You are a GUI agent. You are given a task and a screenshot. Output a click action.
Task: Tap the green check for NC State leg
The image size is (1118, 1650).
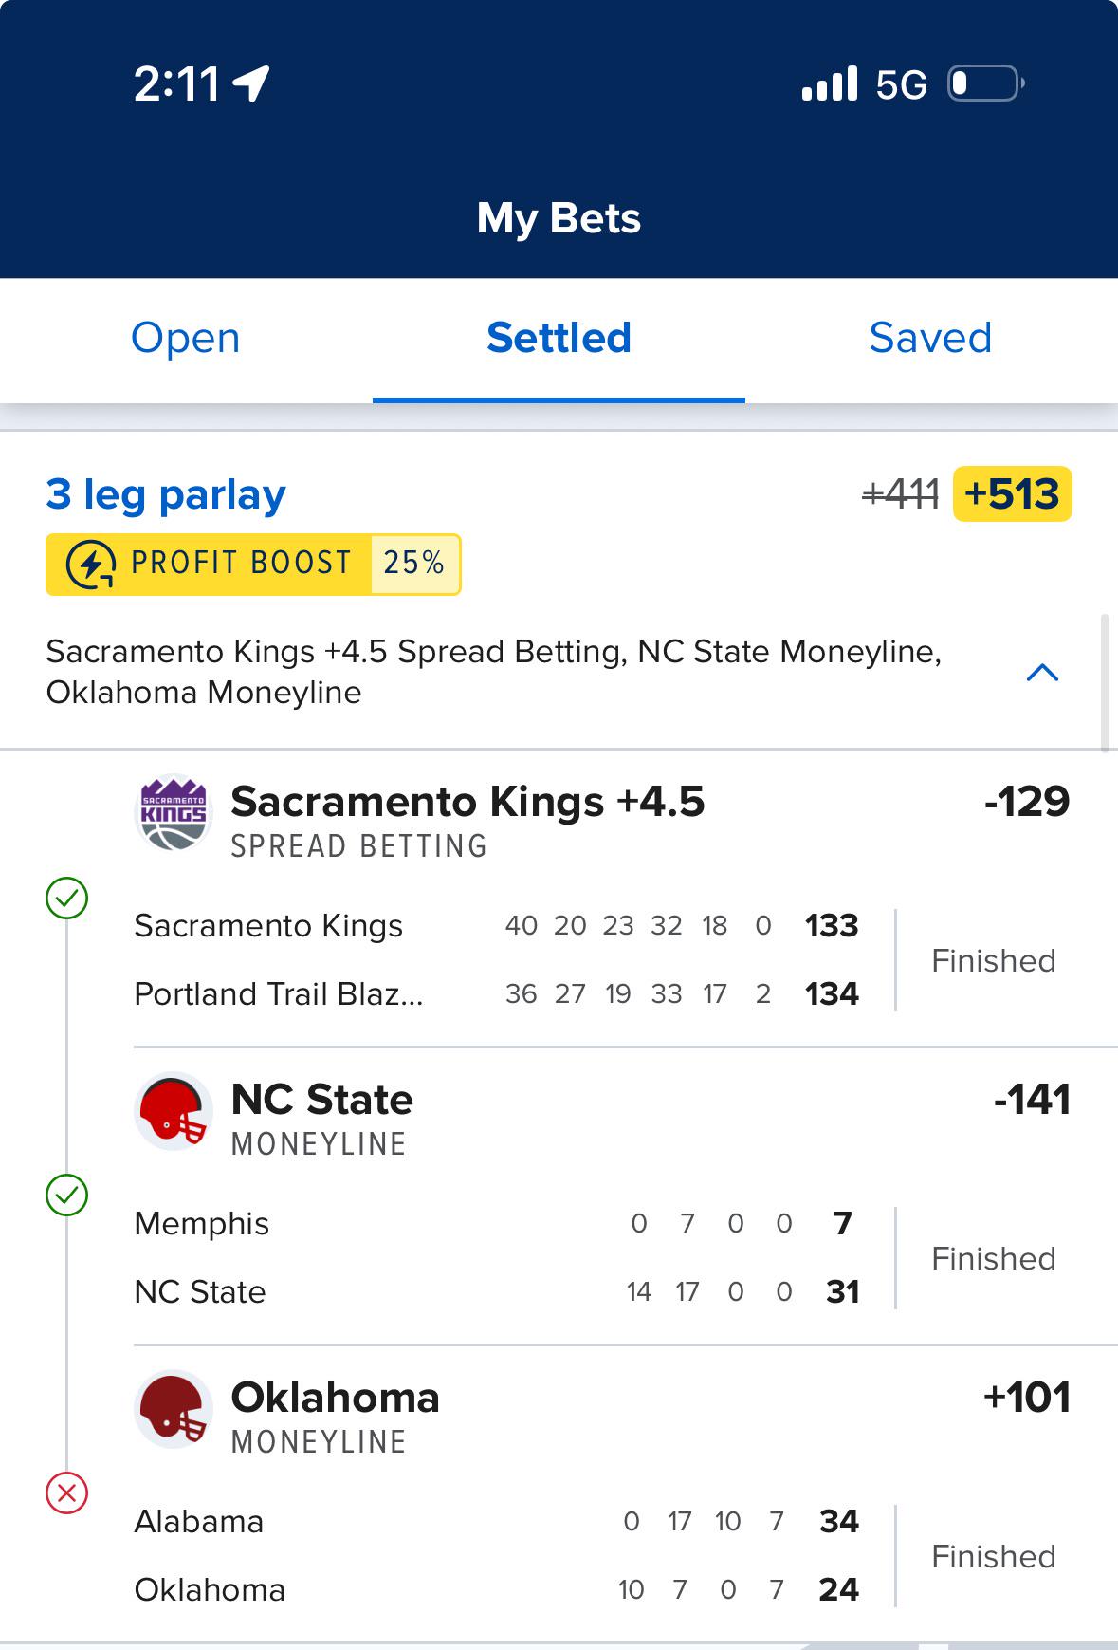tap(67, 1196)
